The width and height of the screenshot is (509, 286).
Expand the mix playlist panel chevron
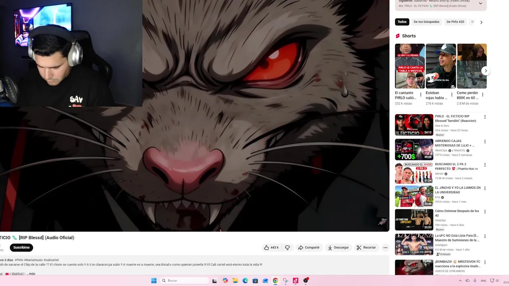480,3
